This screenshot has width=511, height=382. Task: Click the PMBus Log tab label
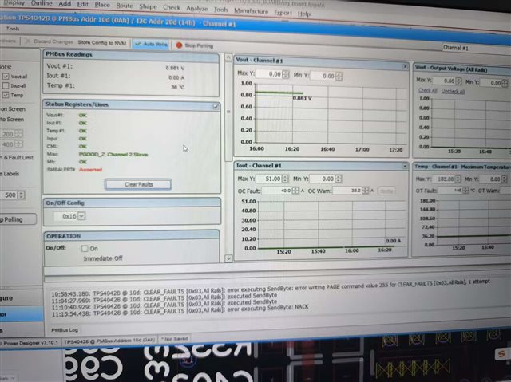(x=65, y=329)
